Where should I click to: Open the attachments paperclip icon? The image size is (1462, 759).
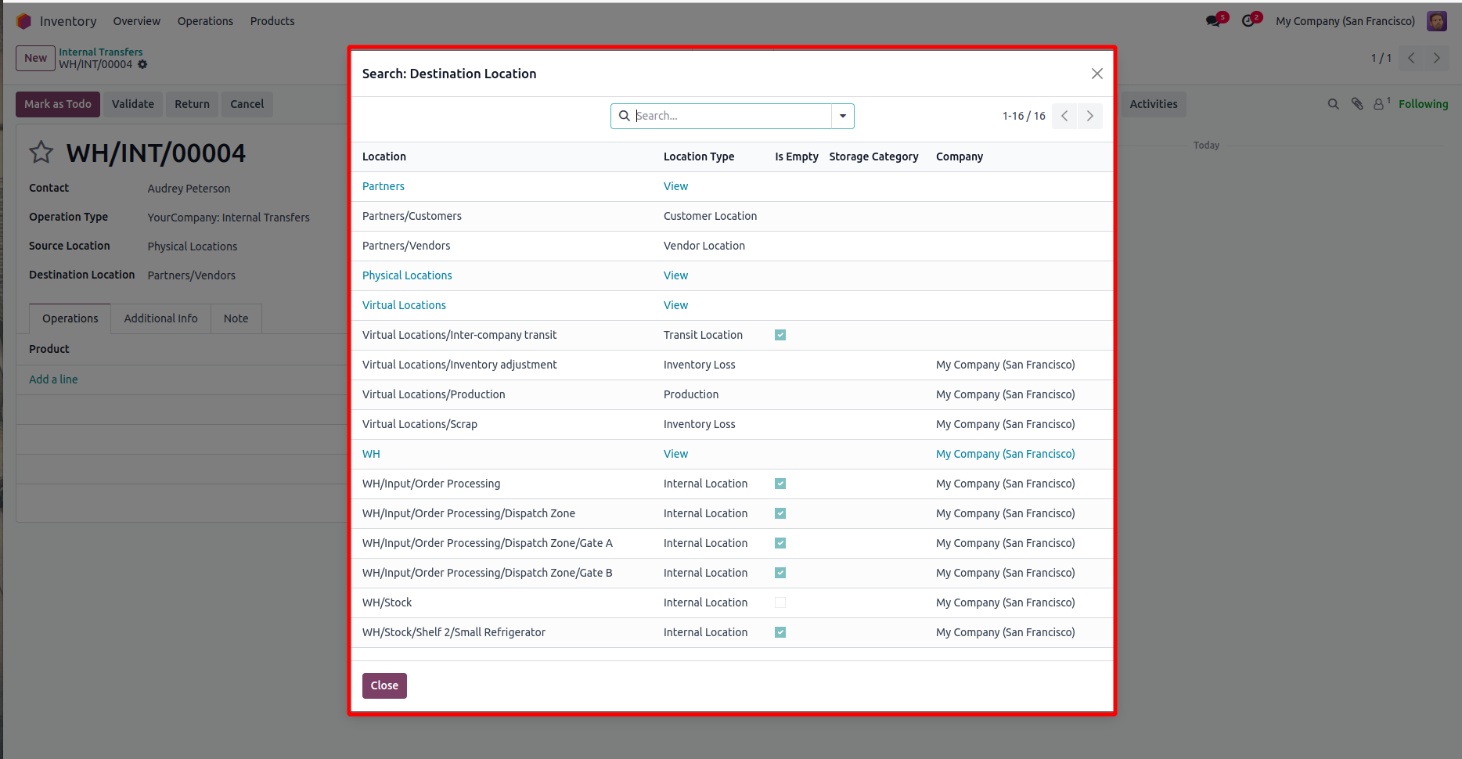1357,104
